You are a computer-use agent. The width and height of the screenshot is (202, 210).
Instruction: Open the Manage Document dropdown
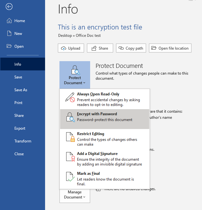click(x=75, y=196)
